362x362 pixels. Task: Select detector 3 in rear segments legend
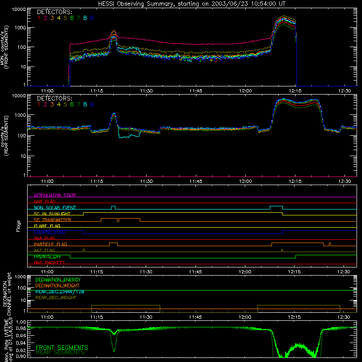pos(52,105)
